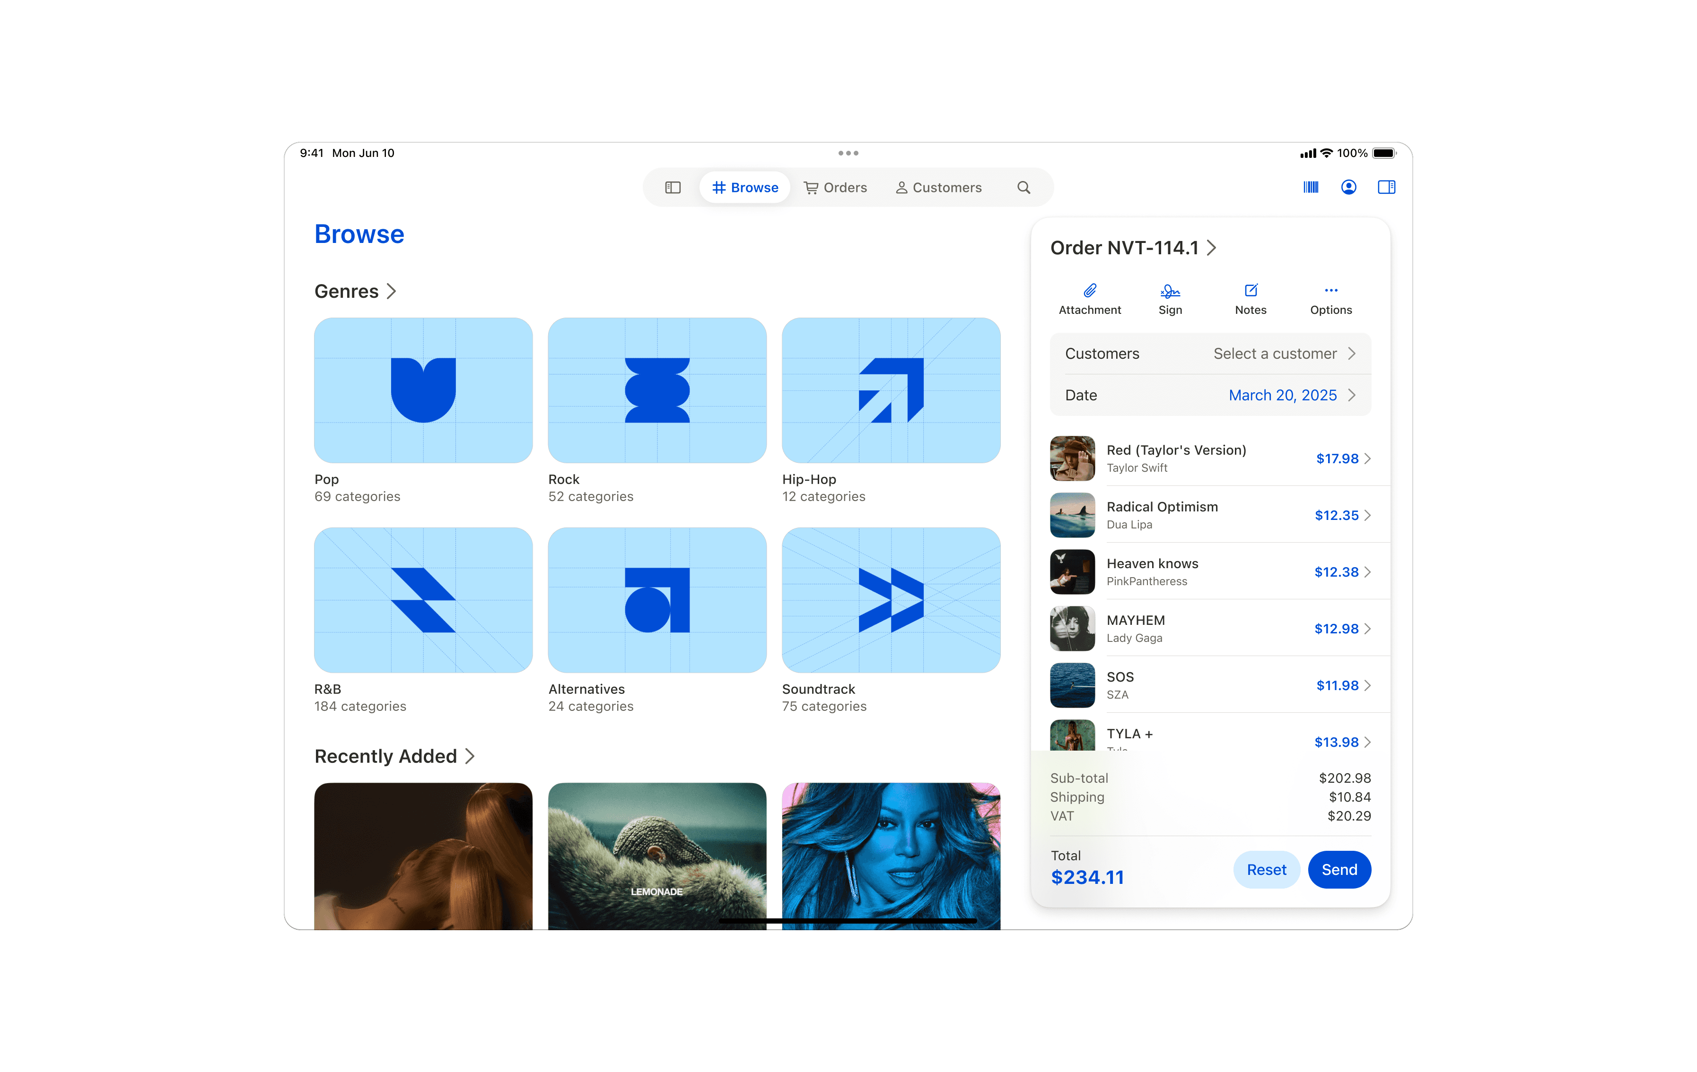Open the user account profile icon
This screenshot has height=1072, width=1697.
pyautogui.click(x=1348, y=187)
